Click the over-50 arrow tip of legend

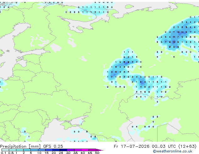(x=99, y=150)
